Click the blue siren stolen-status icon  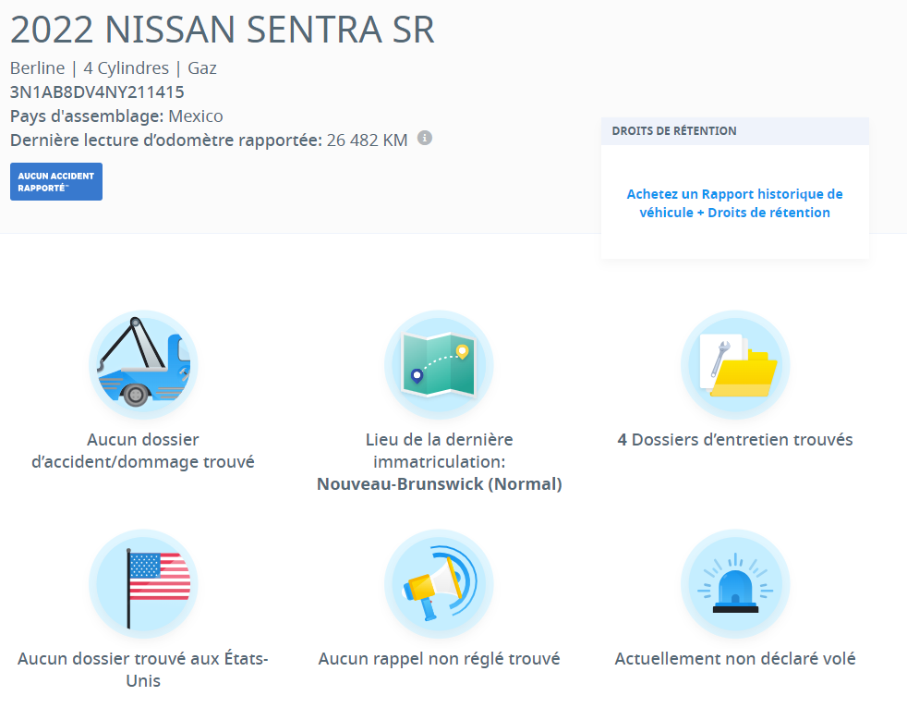(735, 584)
